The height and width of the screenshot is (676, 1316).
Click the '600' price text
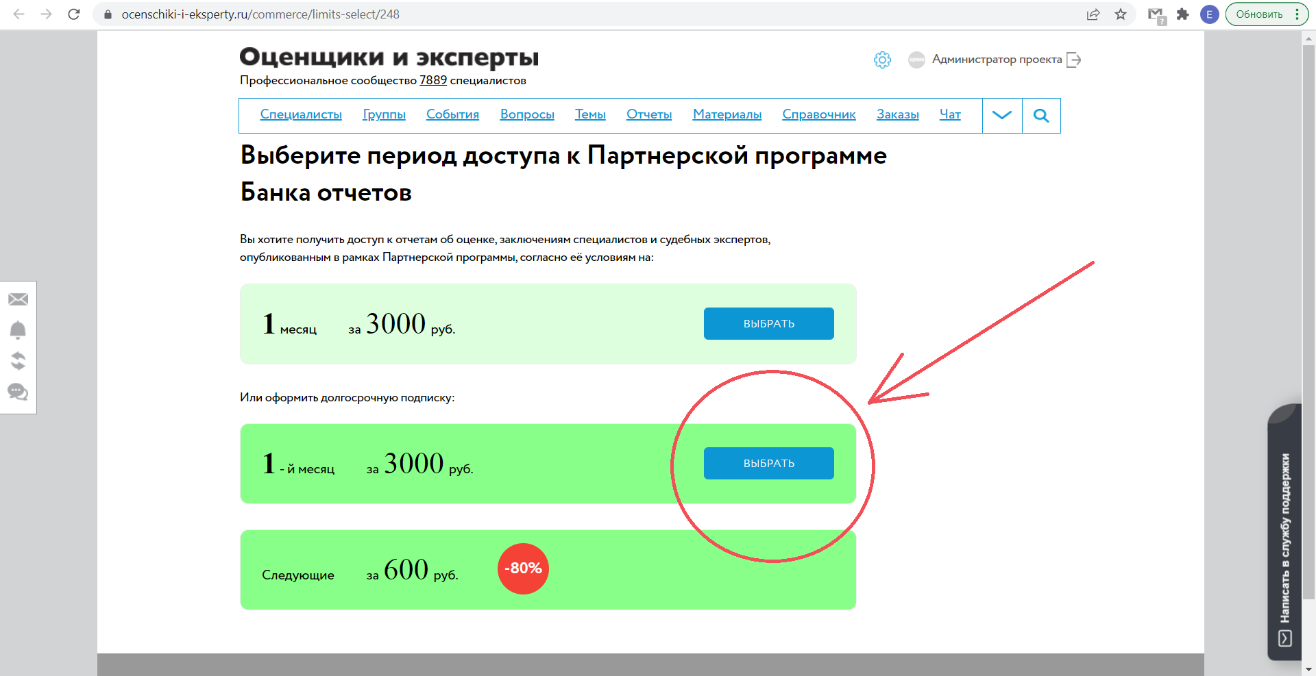(406, 570)
